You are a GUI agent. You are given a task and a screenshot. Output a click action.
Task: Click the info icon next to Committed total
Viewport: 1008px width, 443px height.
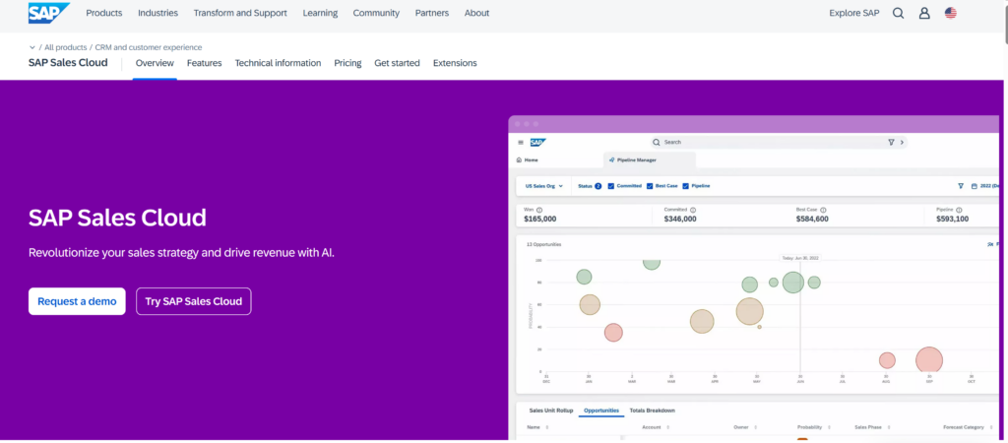pyautogui.click(x=693, y=210)
